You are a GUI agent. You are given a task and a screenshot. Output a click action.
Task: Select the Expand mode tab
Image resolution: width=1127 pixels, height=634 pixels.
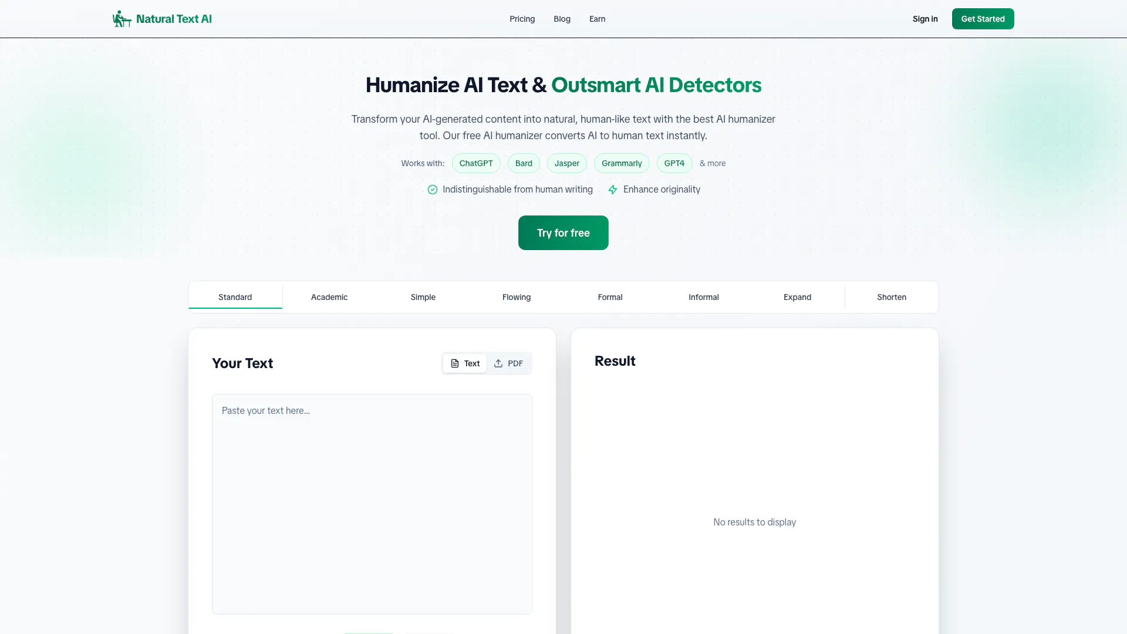[797, 297]
